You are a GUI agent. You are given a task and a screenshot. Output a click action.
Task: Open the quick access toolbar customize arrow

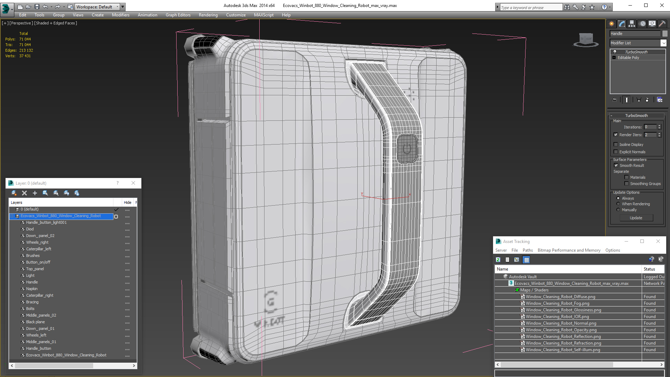coord(122,7)
